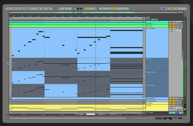Click the next locator arrow icon
This screenshot has width=193, height=126.
click(x=149, y=20)
